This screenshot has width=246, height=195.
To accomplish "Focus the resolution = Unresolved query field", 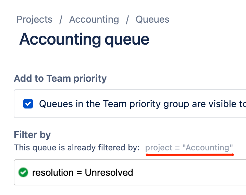I will tap(130, 172).
